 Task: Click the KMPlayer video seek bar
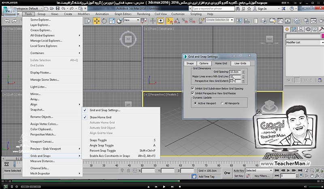[x=164, y=181]
